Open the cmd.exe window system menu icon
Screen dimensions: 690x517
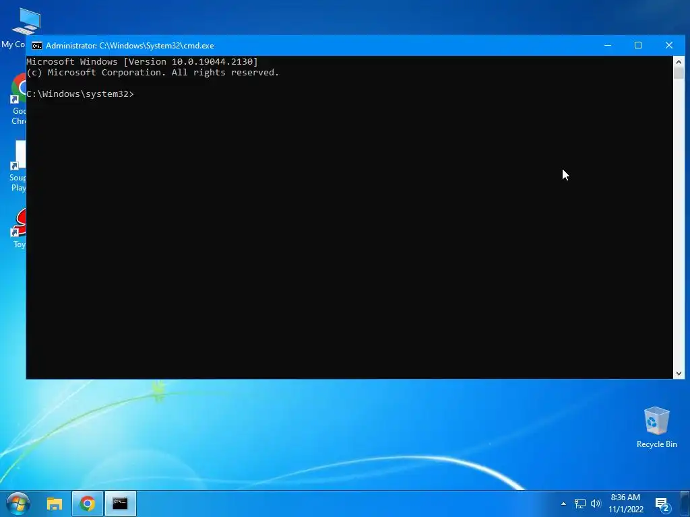[x=37, y=46]
